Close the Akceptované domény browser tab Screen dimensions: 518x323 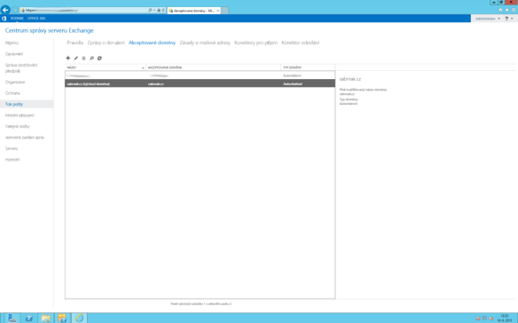tap(218, 11)
